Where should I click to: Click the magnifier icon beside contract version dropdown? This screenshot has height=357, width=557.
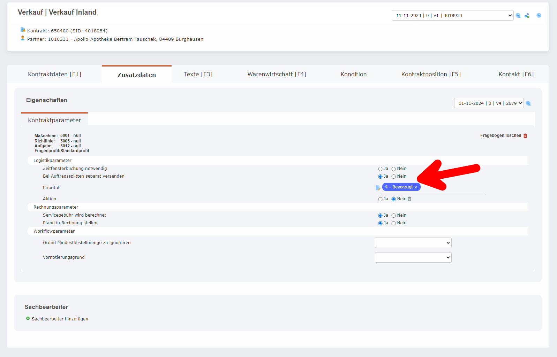[518, 16]
